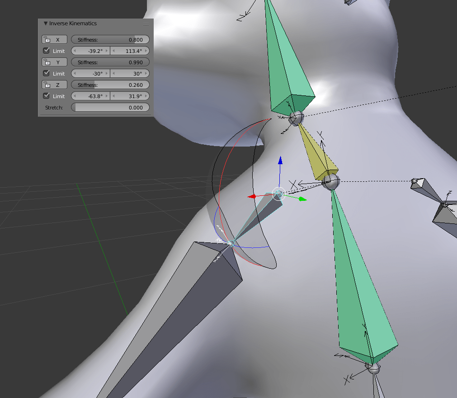Click the Y Stiffness field showing 0.990
The width and height of the screenshot is (457, 398).
(x=110, y=62)
